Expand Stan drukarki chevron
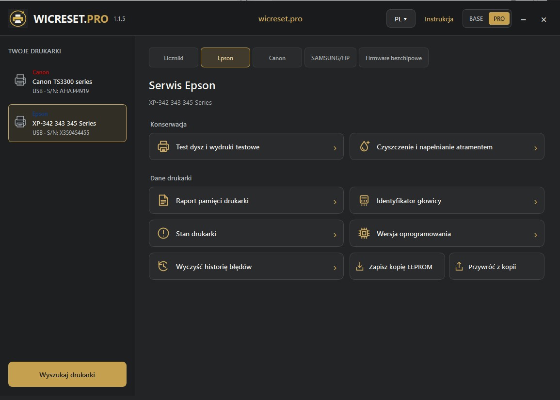Viewport: 560px width, 400px height. (x=335, y=235)
